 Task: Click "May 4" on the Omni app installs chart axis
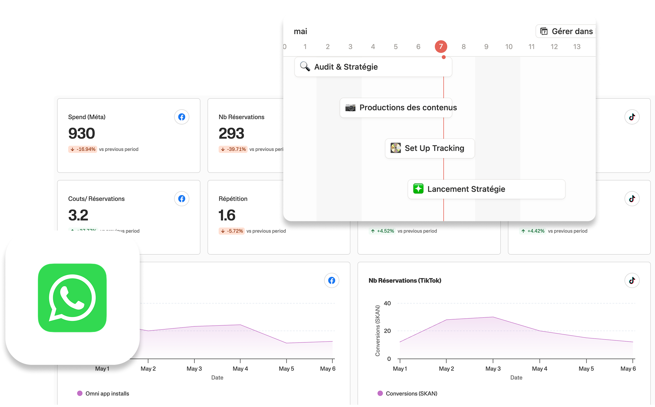pos(240,369)
